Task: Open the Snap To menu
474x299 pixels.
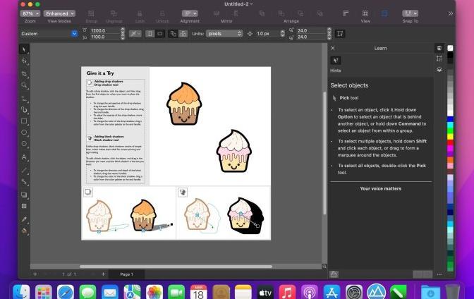Action: (410, 13)
